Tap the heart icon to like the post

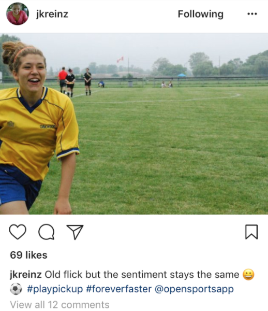click(18, 232)
